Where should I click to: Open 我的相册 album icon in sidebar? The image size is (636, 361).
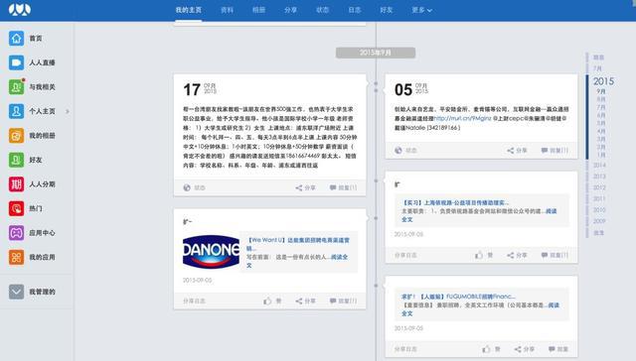(16, 136)
